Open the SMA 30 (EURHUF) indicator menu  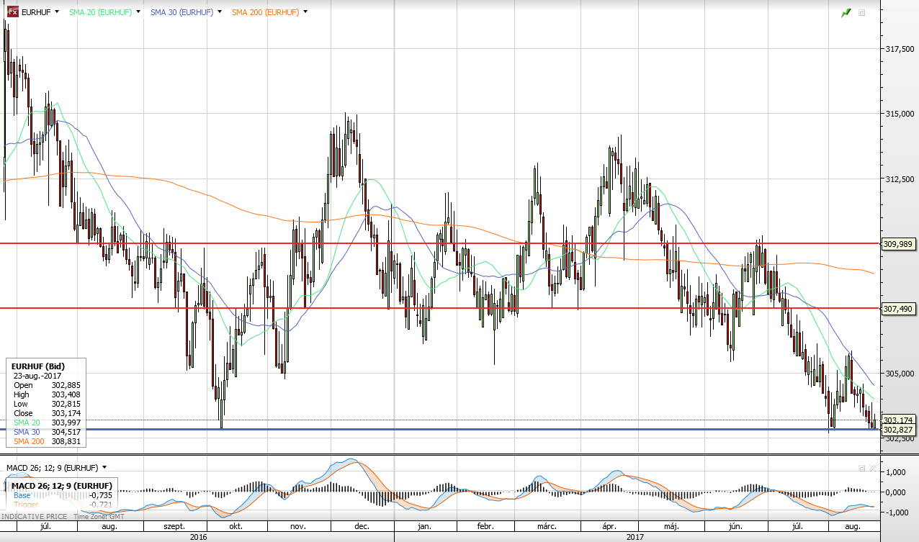pyautogui.click(x=219, y=12)
